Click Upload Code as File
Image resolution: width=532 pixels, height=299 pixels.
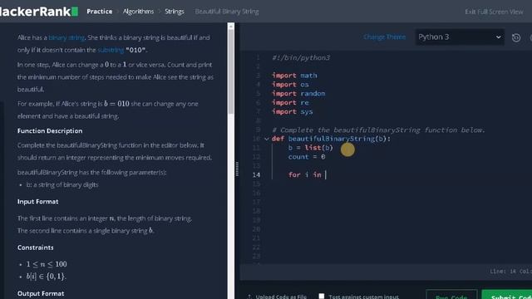(x=278, y=297)
